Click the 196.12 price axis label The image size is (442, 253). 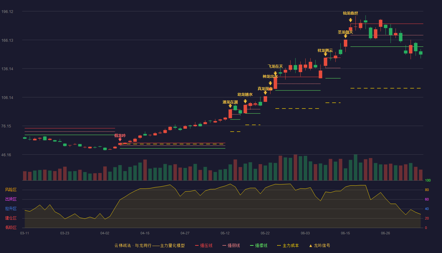[7, 12]
